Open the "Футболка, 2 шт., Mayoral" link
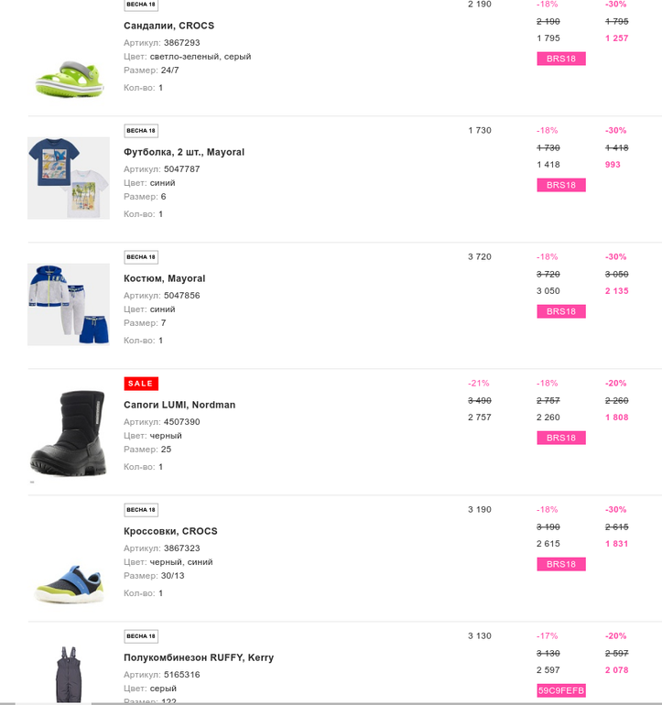 184,152
